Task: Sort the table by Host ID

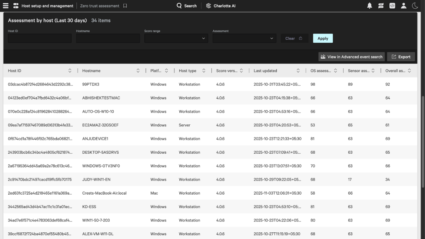Action: click(70, 70)
